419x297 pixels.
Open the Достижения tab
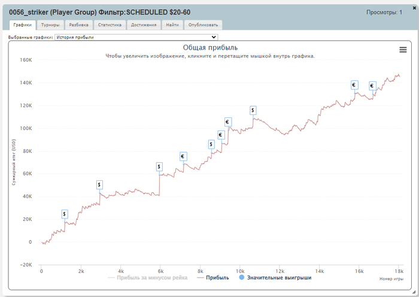(144, 25)
